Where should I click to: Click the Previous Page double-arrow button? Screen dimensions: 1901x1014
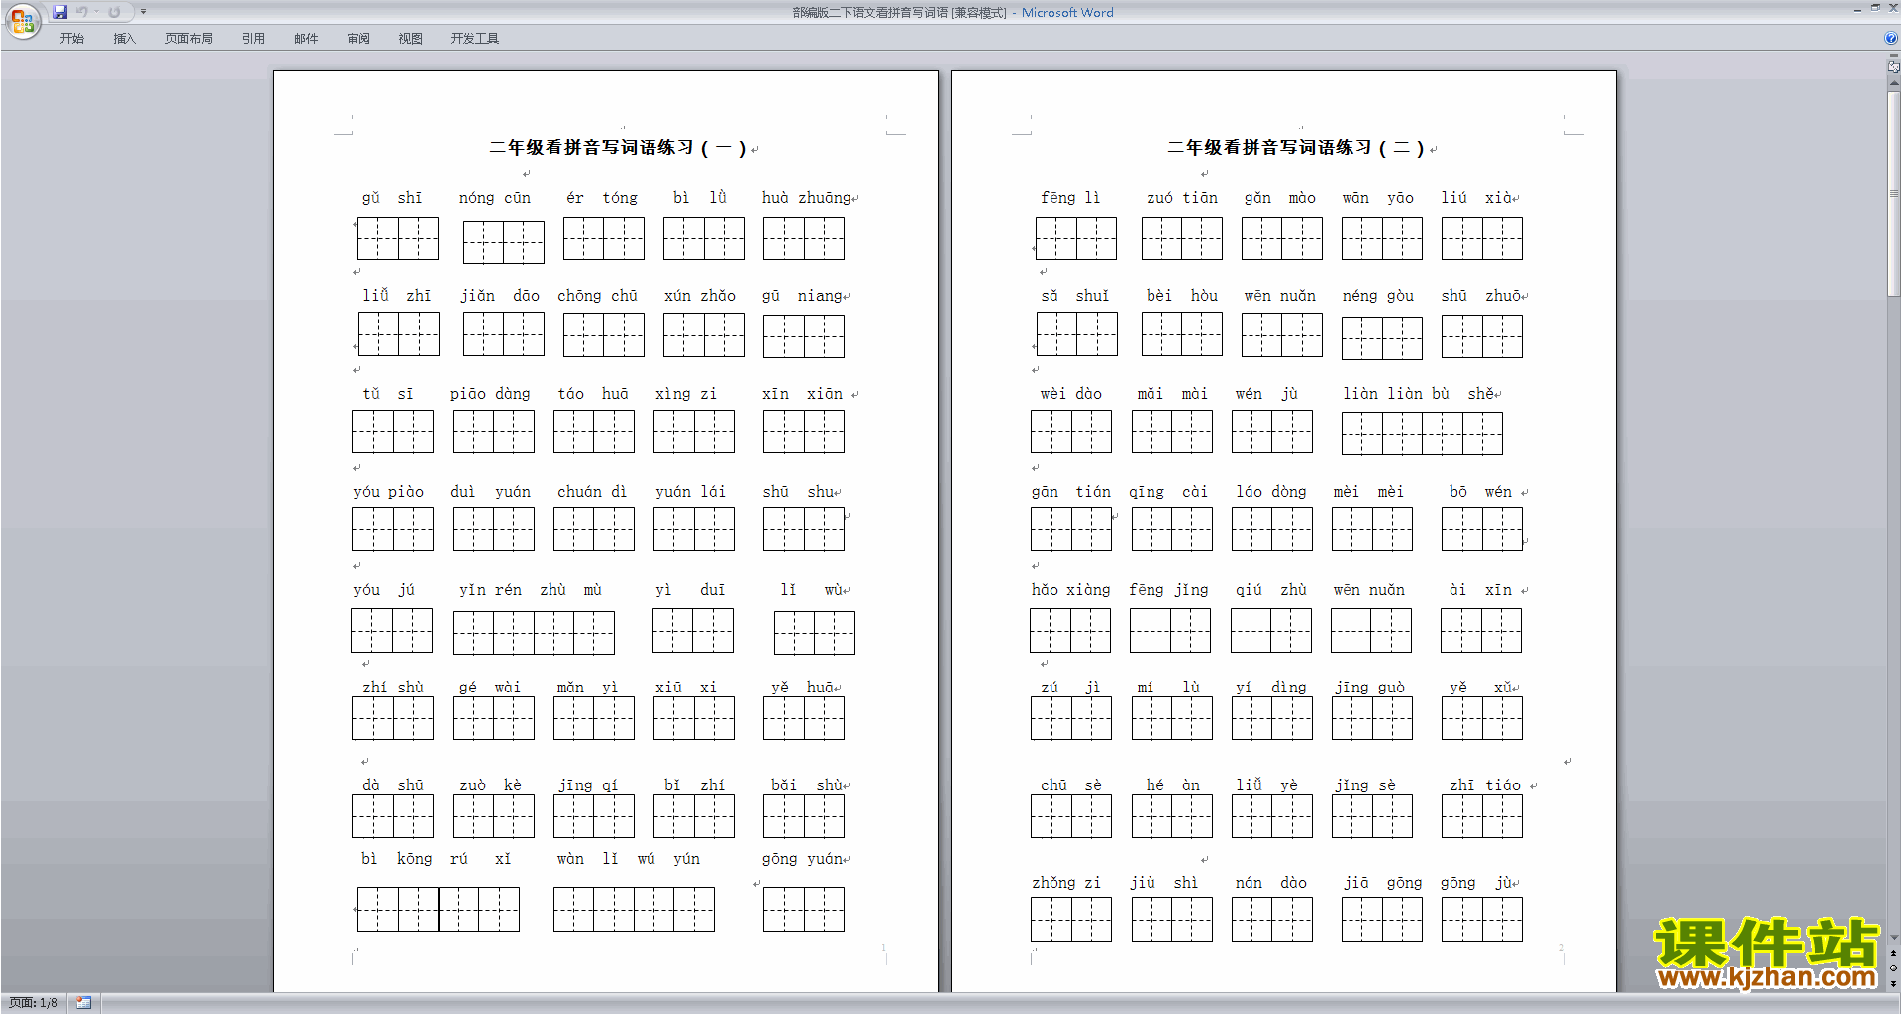pos(1893,953)
